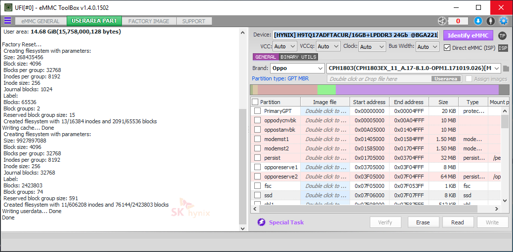Click the Device name input field
The height and width of the screenshot is (252, 513).
pos(355,35)
